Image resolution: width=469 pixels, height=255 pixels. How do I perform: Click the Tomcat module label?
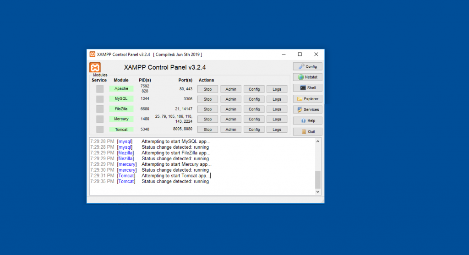tap(121, 130)
